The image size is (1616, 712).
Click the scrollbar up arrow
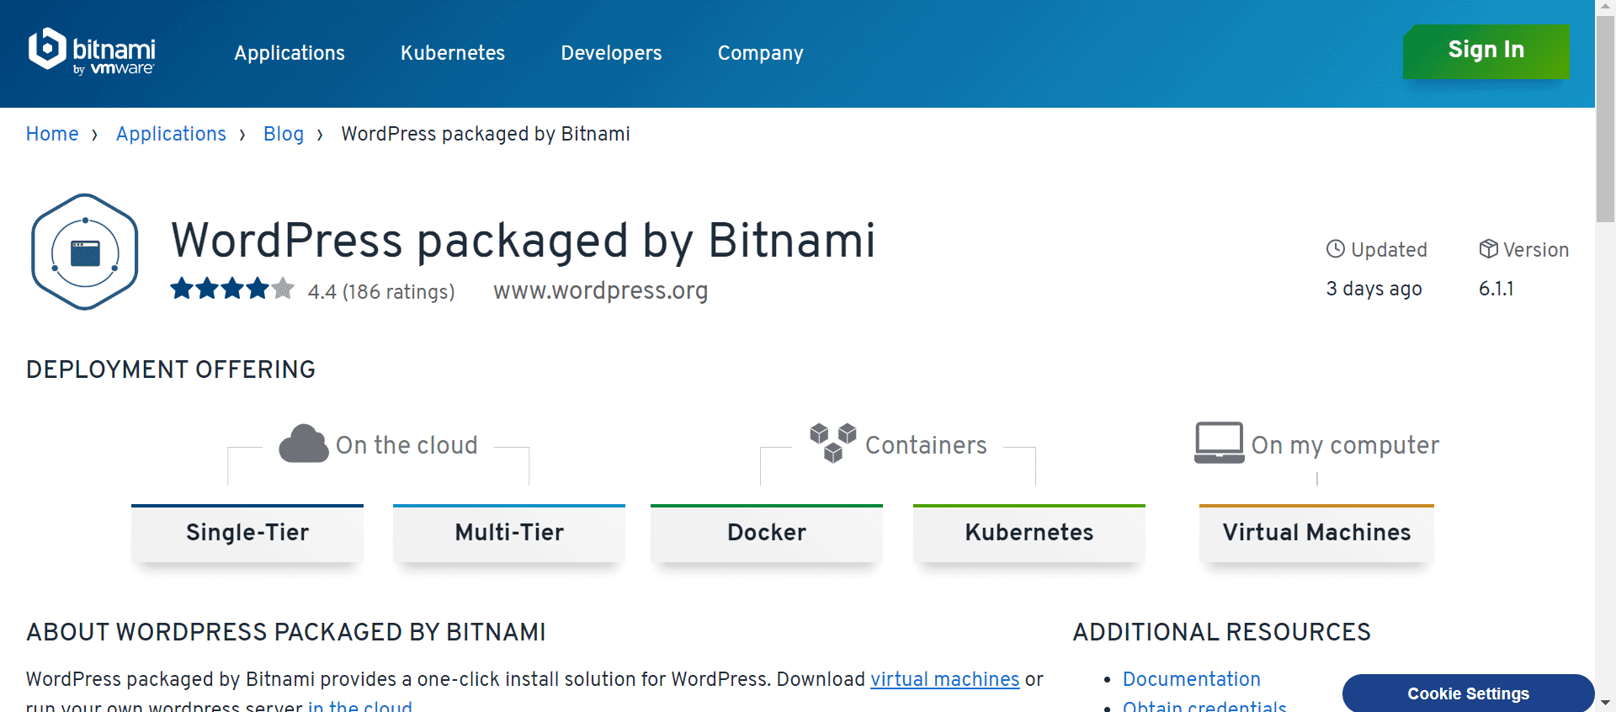(x=1605, y=8)
